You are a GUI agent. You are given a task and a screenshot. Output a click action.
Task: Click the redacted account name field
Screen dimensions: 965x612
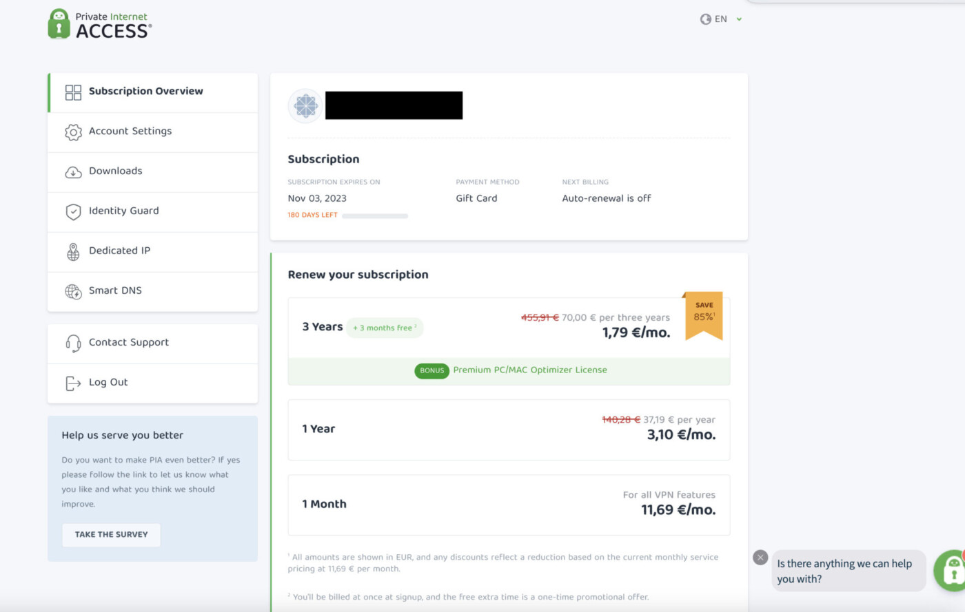coord(394,106)
